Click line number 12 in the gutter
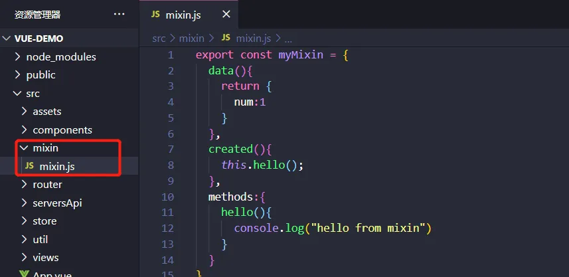This screenshot has width=569, height=277. (x=168, y=229)
